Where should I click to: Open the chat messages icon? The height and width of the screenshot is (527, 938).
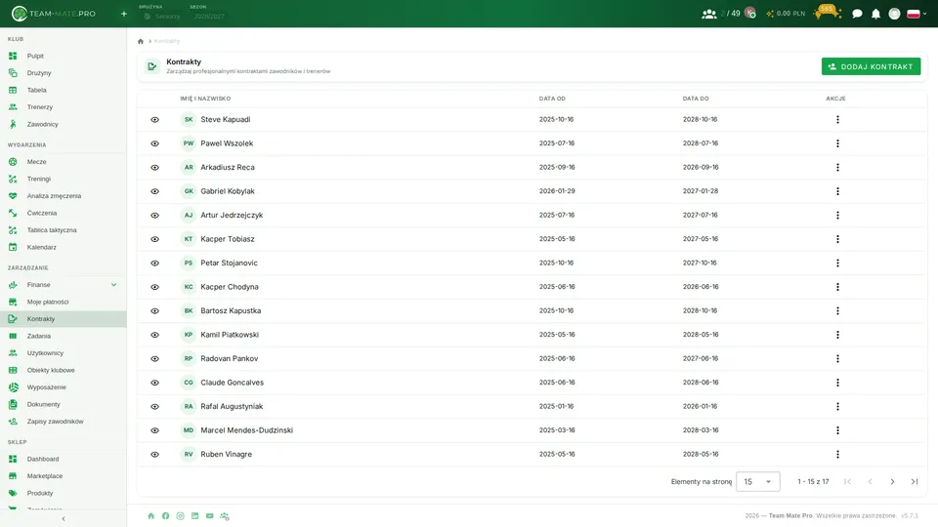(857, 14)
